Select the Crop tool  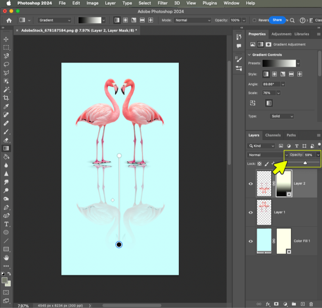7,98
